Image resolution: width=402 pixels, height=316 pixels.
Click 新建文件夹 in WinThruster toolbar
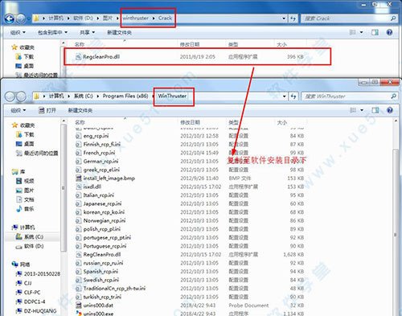80,110
